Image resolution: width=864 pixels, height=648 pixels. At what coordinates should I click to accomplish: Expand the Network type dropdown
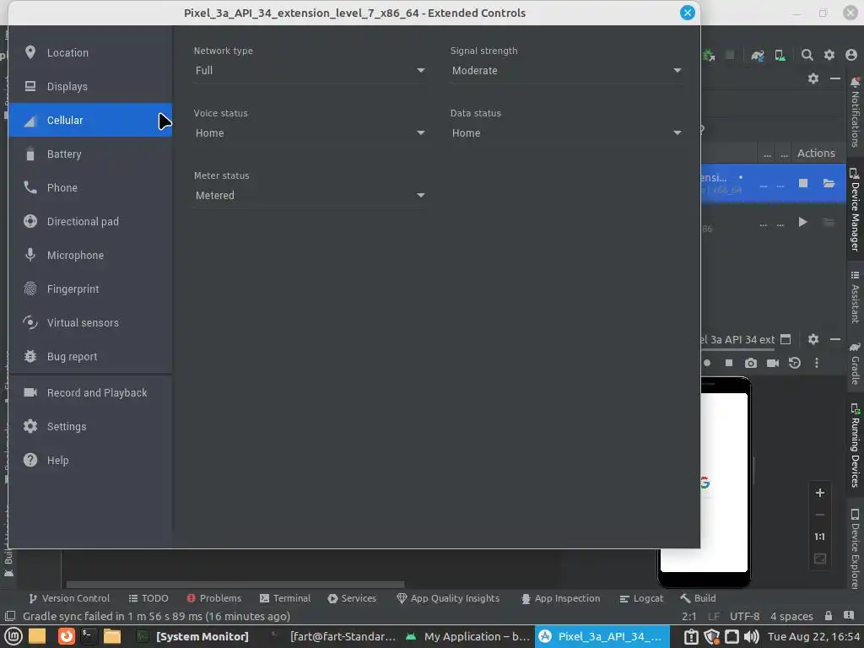(x=310, y=71)
